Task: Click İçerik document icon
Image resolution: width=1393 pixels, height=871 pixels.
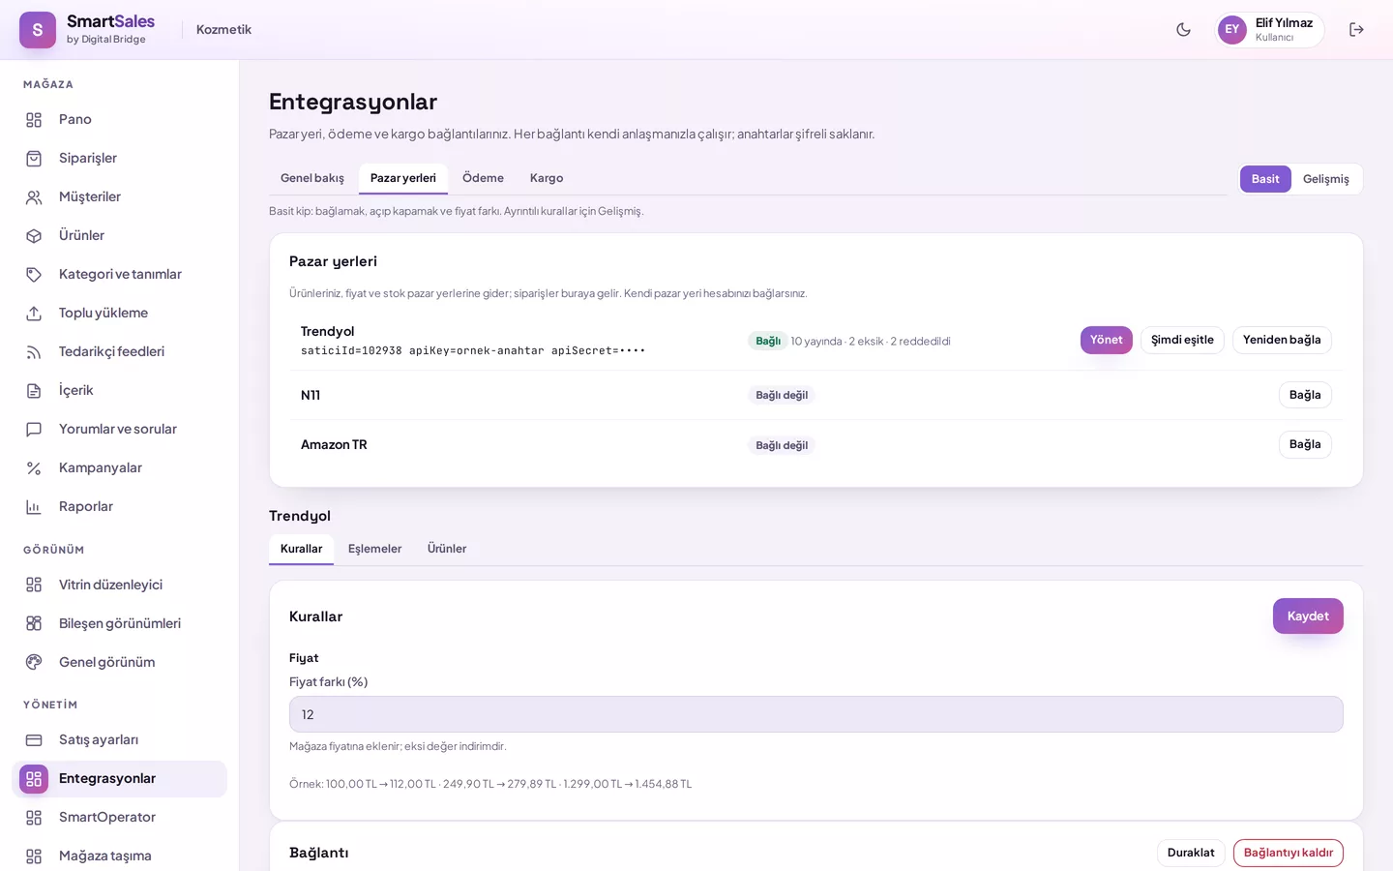Action: click(34, 391)
